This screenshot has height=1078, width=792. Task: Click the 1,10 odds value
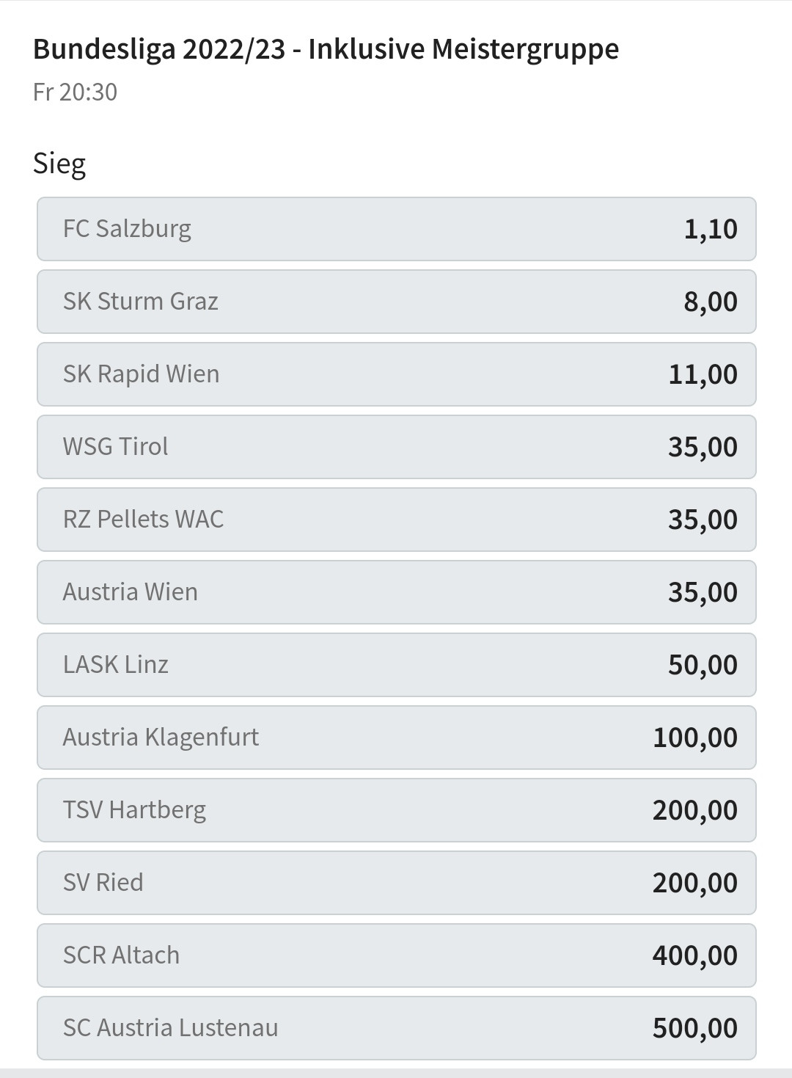pyautogui.click(x=710, y=229)
